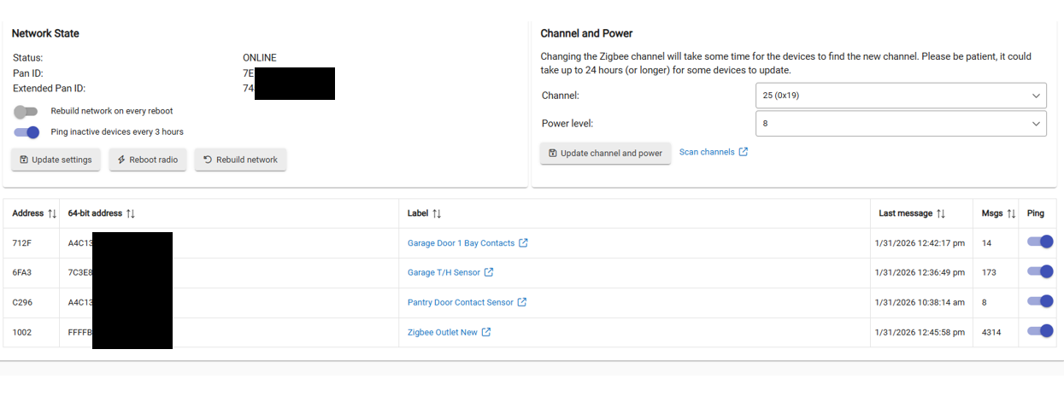Toggle ping for Pantry Door Contact Sensor row
The image size is (1064, 396).
click(1040, 302)
